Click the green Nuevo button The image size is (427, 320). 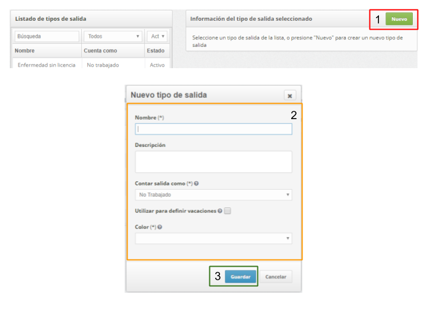(x=399, y=19)
